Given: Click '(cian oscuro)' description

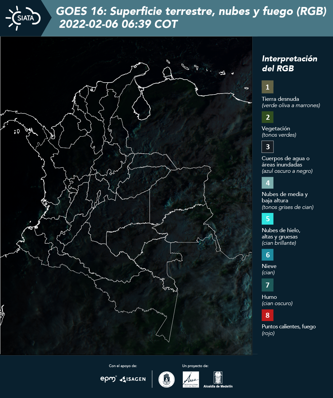Looking at the screenshot, I should (277, 303).
